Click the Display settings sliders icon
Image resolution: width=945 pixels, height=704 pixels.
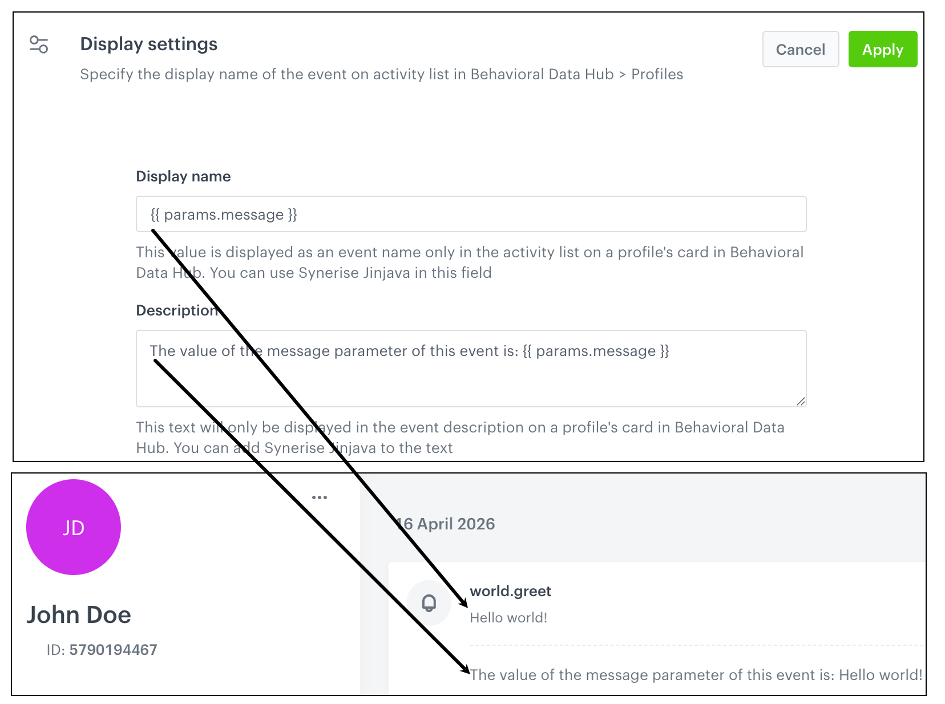[x=39, y=44]
